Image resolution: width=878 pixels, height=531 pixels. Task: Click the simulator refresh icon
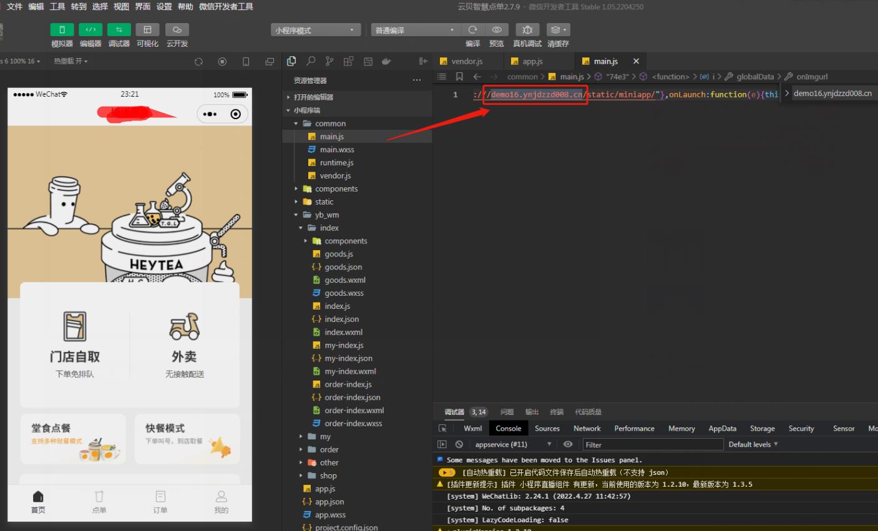pos(199,61)
